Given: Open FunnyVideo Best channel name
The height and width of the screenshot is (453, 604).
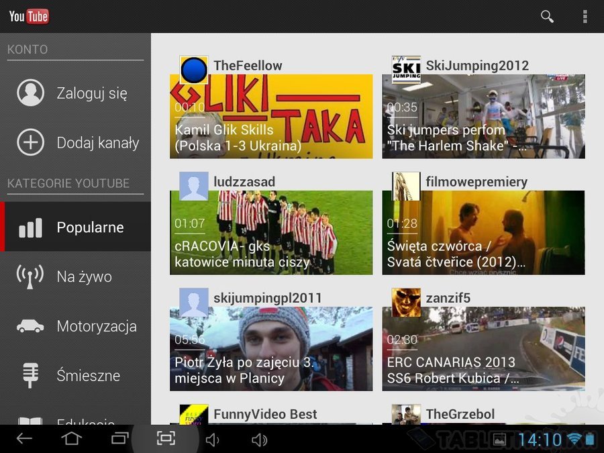Looking at the screenshot, I should [x=265, y=414].
